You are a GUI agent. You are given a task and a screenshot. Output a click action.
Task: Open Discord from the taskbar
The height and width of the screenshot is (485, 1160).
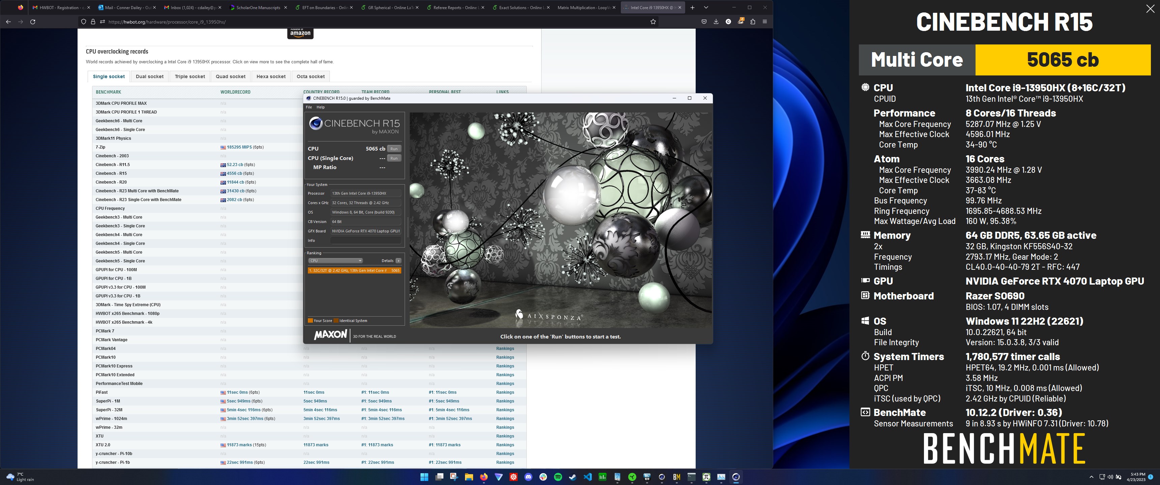tap(528, 477)
